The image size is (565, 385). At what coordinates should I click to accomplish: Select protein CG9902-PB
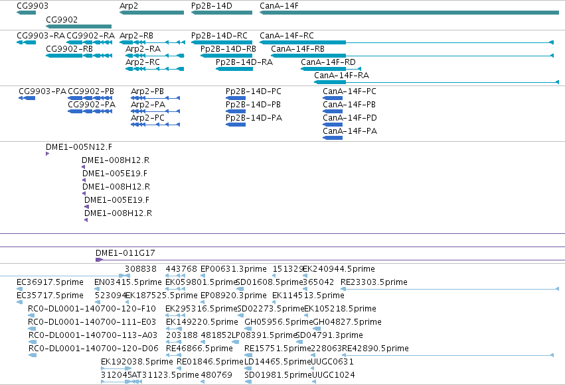point(90,98)
